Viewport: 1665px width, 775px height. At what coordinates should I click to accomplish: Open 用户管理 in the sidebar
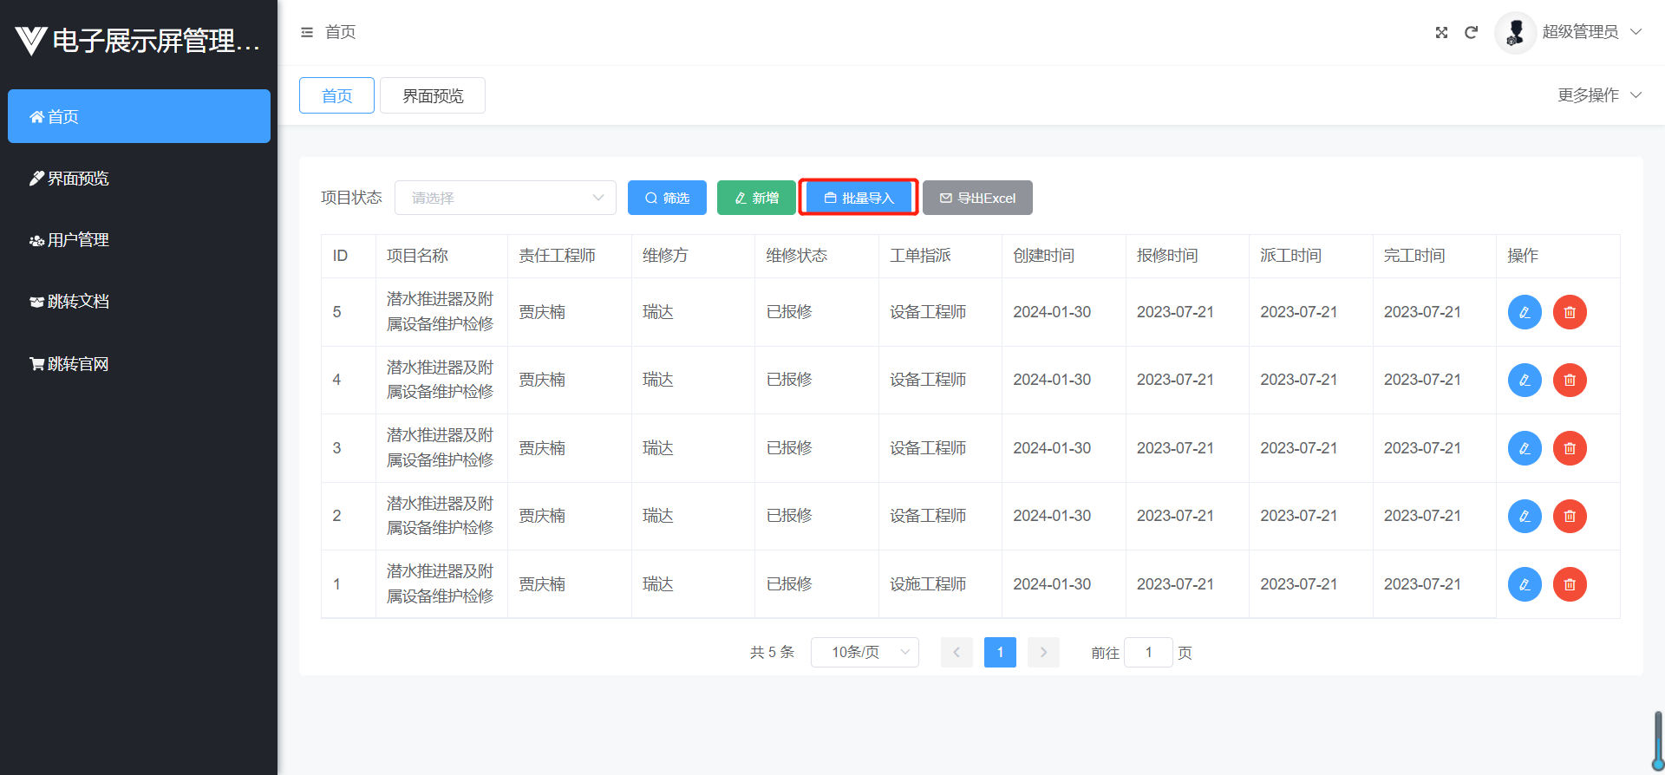point(78,240)
